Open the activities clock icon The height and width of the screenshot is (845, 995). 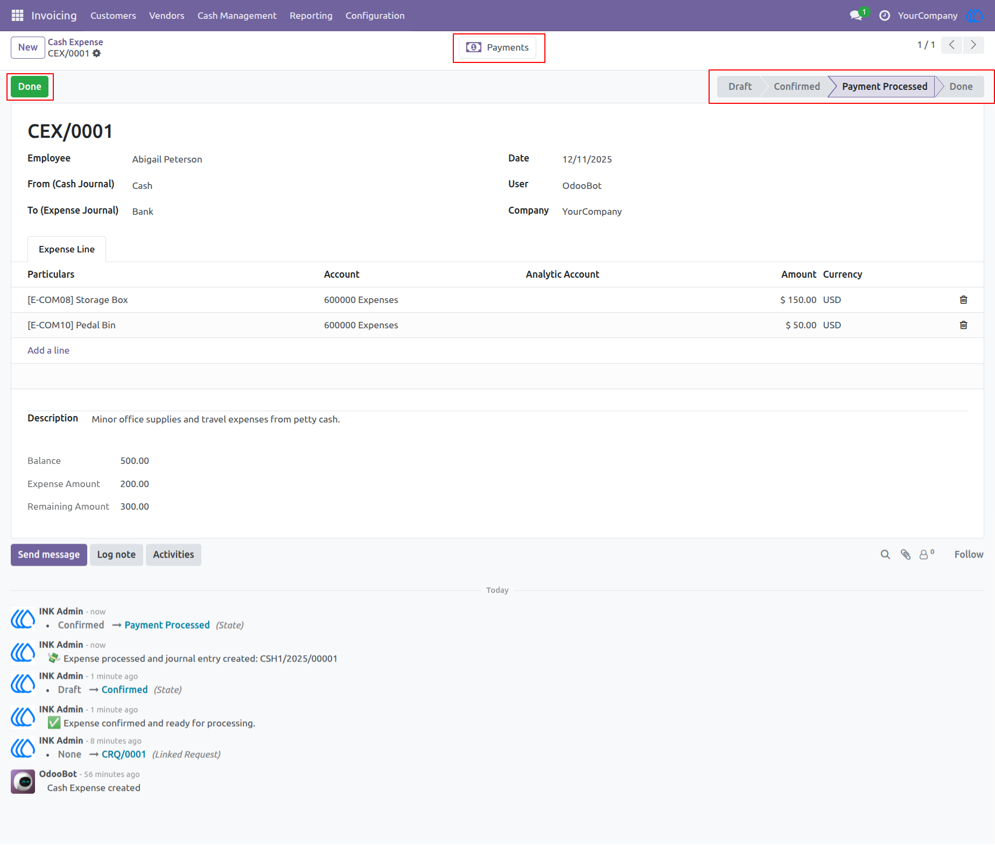coord(884,16)
